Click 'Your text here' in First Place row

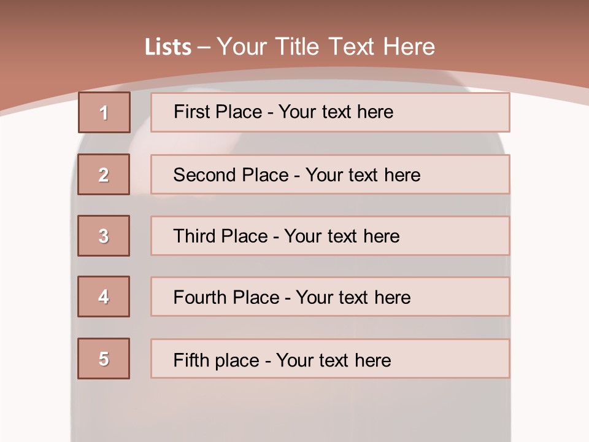[x=336, y=112]
